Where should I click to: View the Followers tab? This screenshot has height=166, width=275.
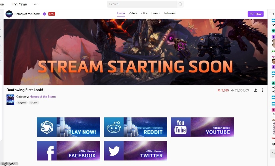click(169, 14)
